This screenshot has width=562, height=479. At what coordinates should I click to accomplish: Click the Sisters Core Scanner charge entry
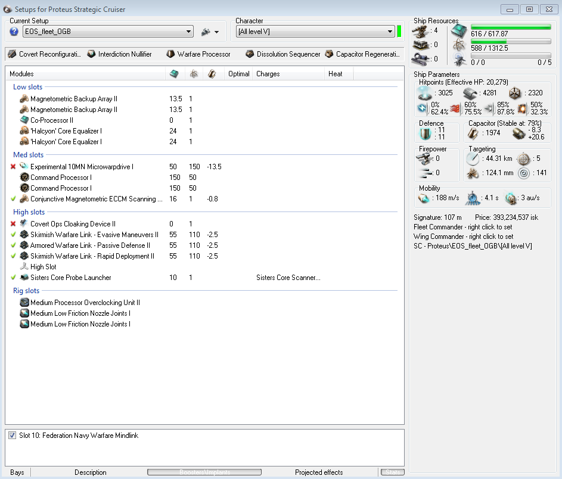(x=288, y=278)
